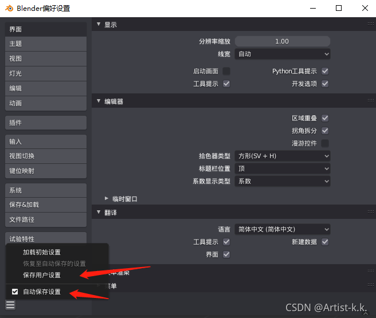The image size is (376, 318).
Task: Toggle the 拐角拆分 checkbox
Action: [x=325, y=131]
